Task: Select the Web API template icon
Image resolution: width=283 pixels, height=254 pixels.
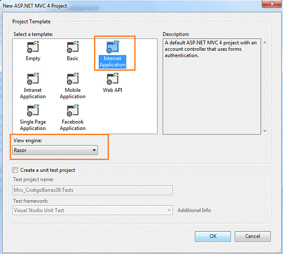Action: pos(113,79)
